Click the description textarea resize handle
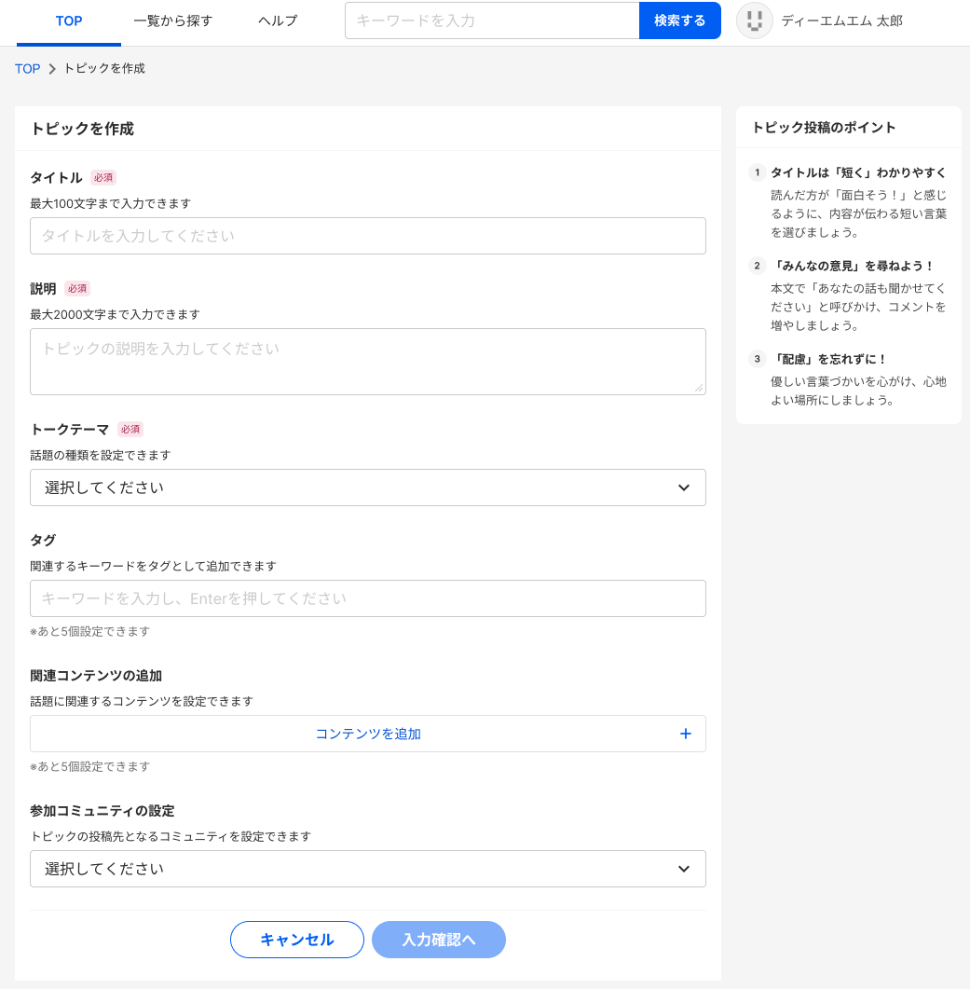 (x=698, y=387)
